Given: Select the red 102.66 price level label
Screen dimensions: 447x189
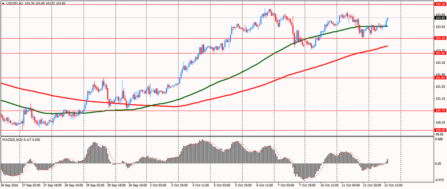Looking at the screenshot, I should click(x=440, y=53).
